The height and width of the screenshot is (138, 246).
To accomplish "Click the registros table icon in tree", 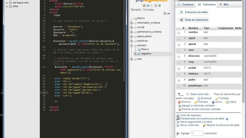I will point(139,54).
